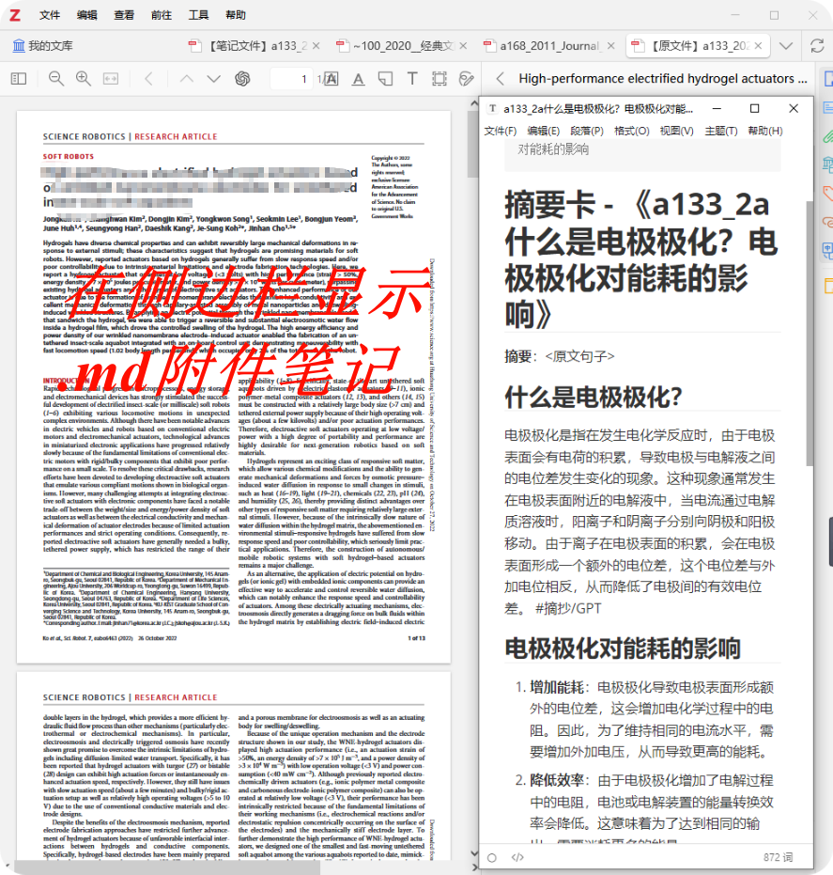The height and width of the screenshot is (875, 833).
Task: Switch to the a168_2011_Journal tab
Action: (548, 46)
